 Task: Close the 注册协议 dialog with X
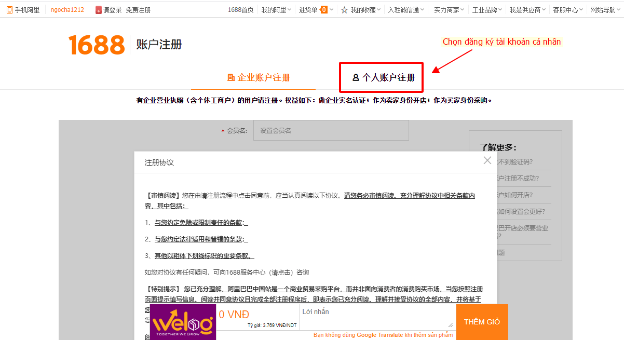(x=487, y=160)
